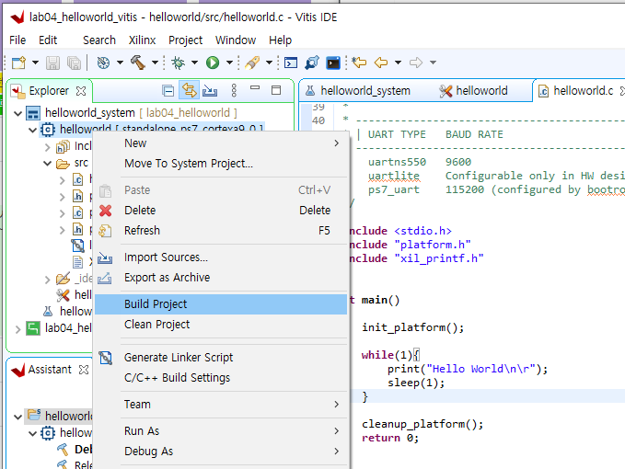Screen dimensions: 625x469
Task: Click the green Run toolbar button
Action: click(213, 63)
